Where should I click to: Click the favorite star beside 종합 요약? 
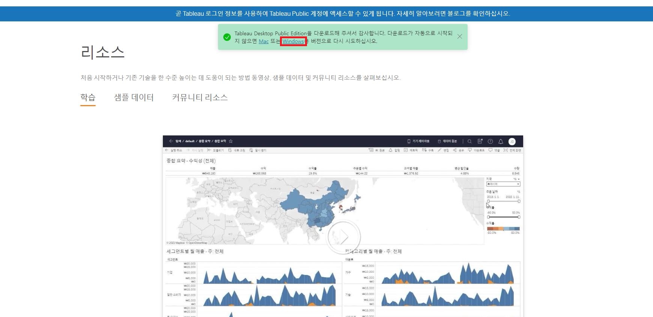231,141
